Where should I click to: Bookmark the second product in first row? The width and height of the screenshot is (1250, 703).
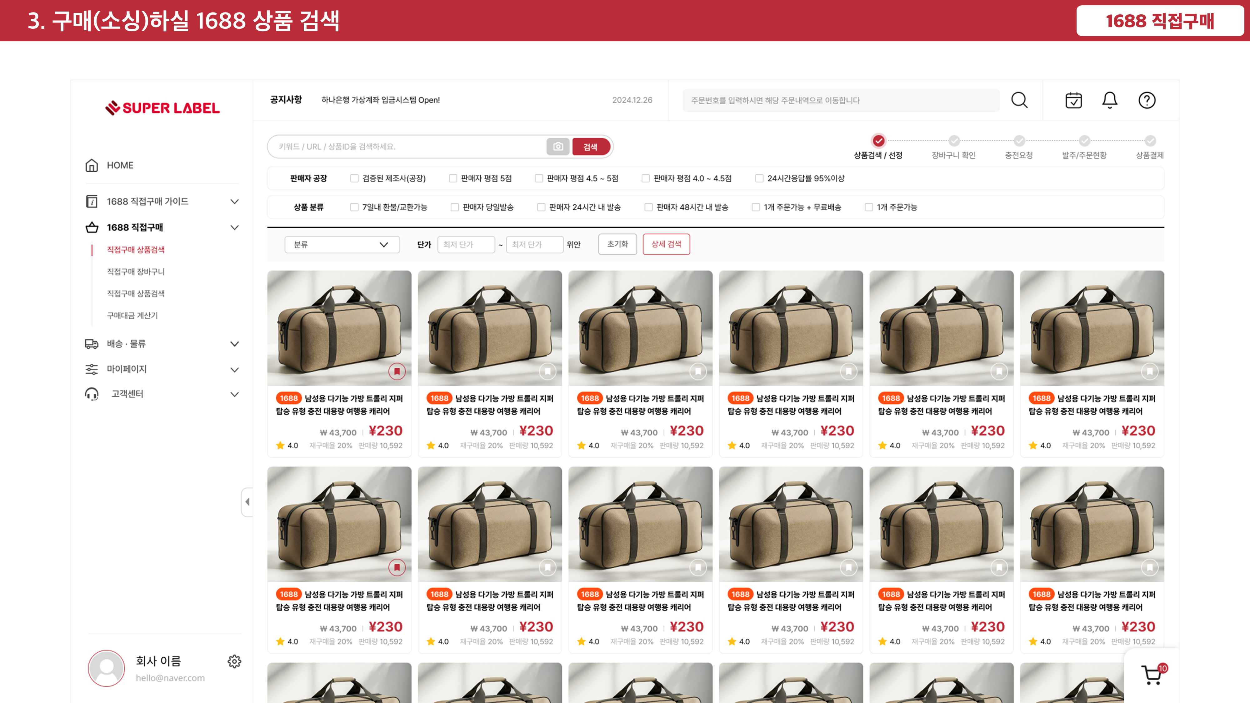[x=547, y=371]
